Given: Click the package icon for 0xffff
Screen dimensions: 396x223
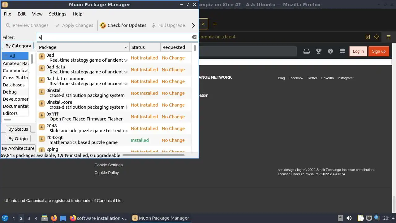Looking at the screenshot, I should coord(41,116).
